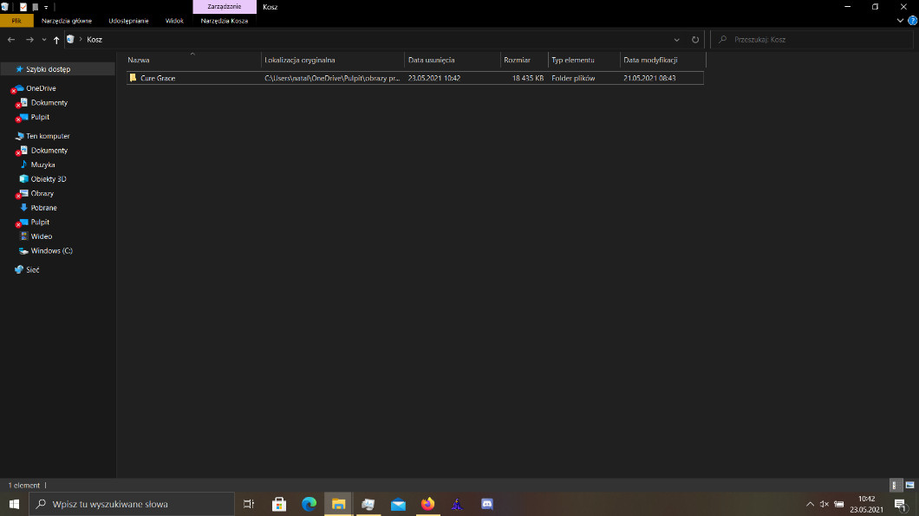Switch to the Widok ribbon tab
The width and height of the screenshot is (919, 516).
pos(174,21)
